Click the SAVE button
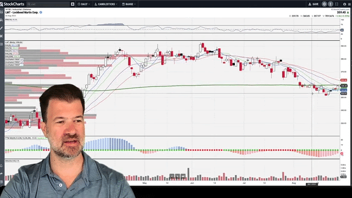The image size is (352, 198). (x=313, y=4)
